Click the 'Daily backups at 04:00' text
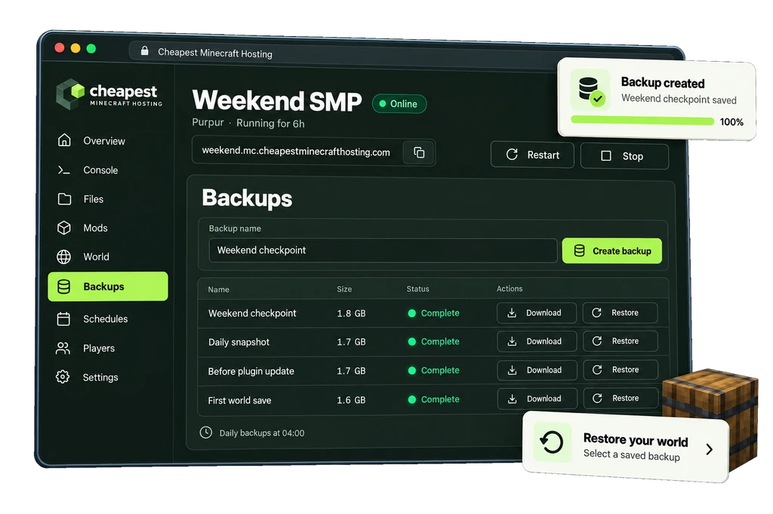 pos(262,433)
